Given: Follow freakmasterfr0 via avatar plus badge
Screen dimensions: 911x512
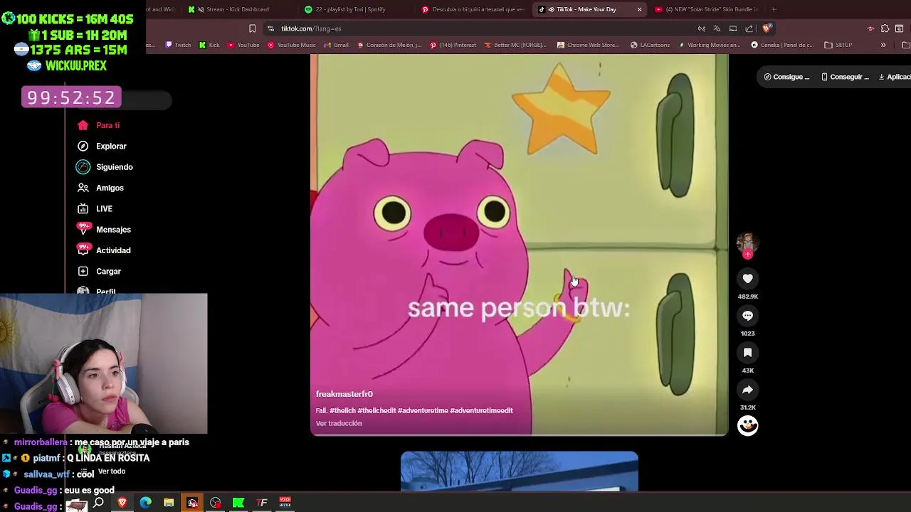Looking at the screenshot, I should [x=747, y=255].
